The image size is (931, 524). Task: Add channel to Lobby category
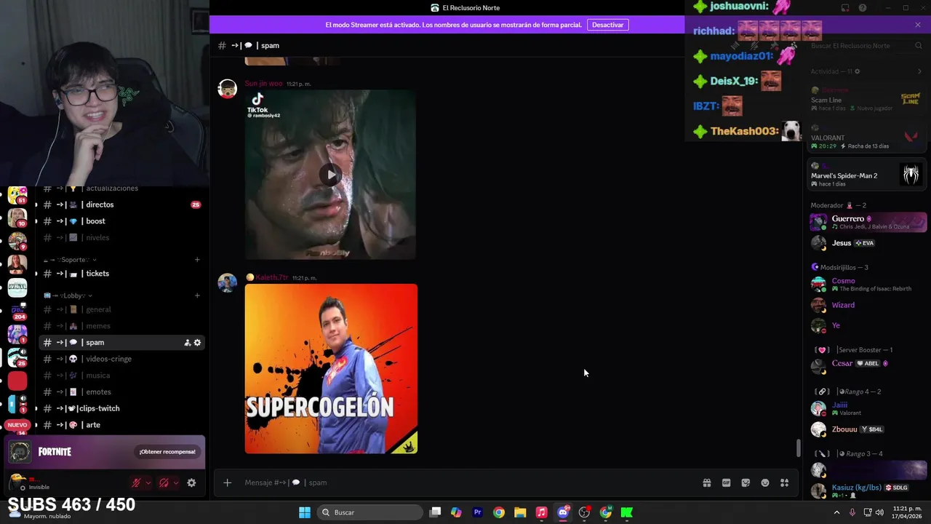197,295
